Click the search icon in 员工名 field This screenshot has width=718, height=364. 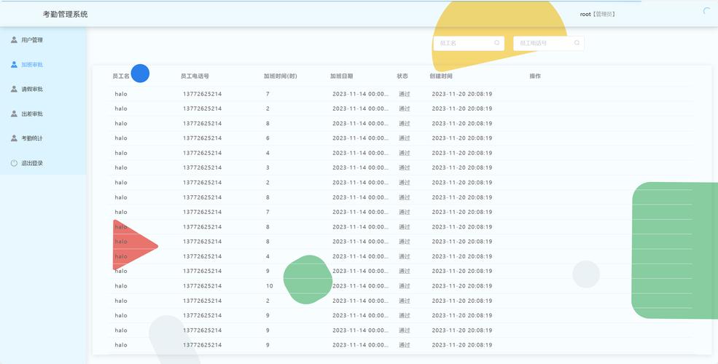coord(497,43)
